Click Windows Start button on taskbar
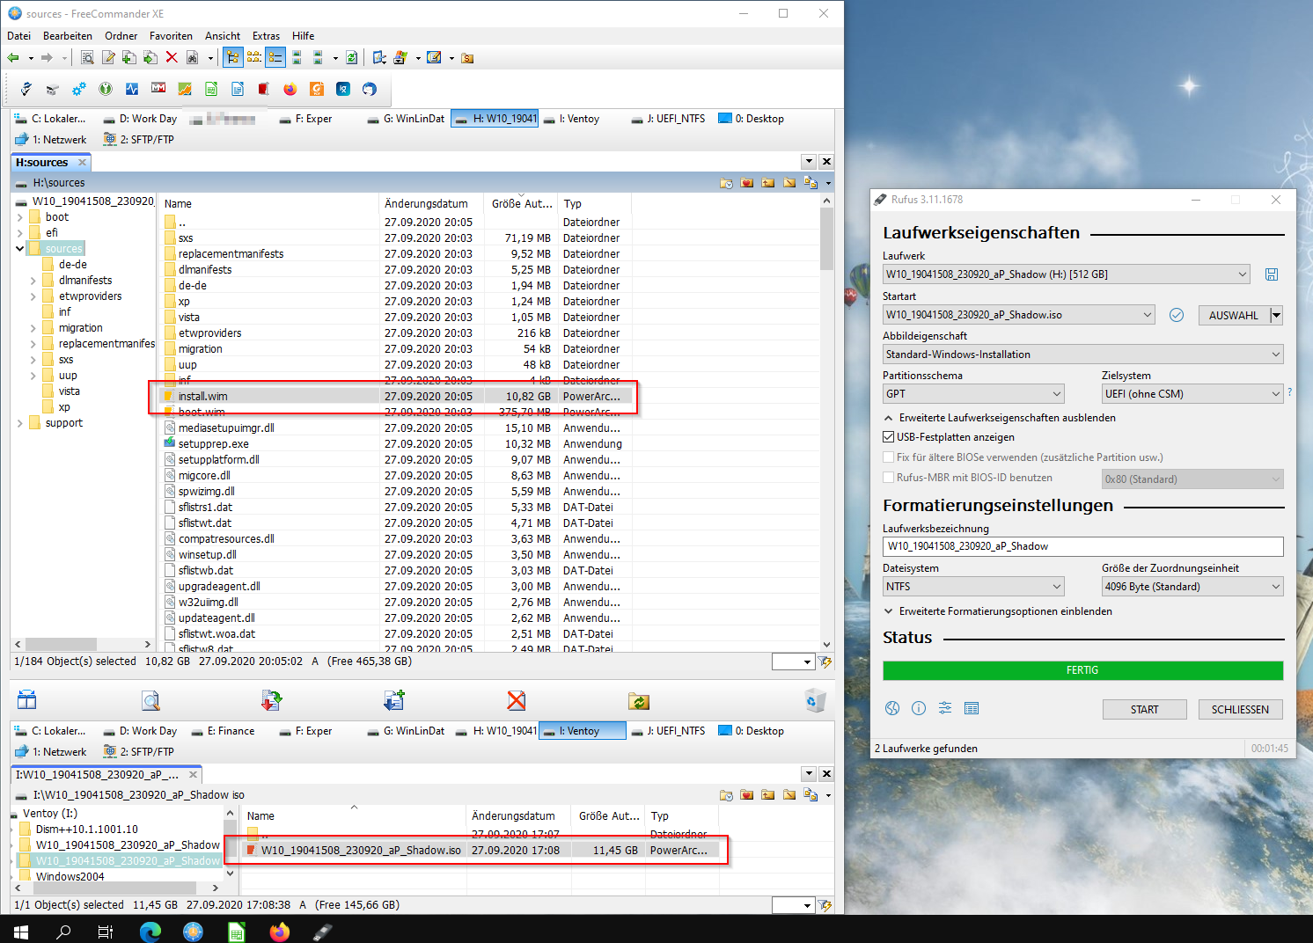 (21, 932)
